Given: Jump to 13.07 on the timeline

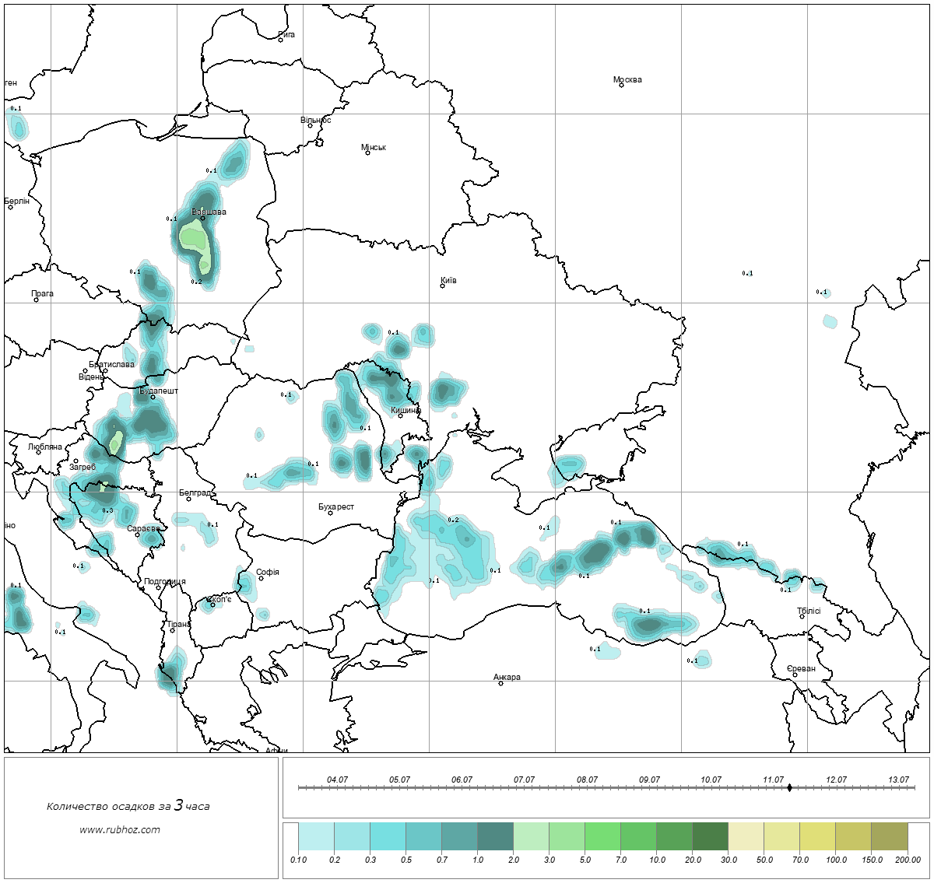Looking at the screenshot, I should [x=898, y=780].
